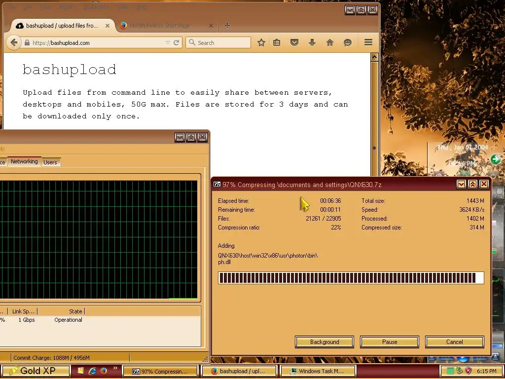The image size is (505, 379).
Task: Open the Firefox hamburger menu
Action: 368,42
